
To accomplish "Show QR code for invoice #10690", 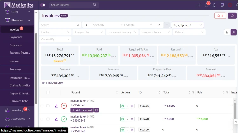I will (x=132, y=119).
